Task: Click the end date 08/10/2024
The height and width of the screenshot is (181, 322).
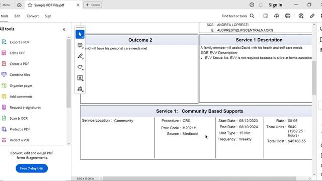Action: click(x=248, y=127)
